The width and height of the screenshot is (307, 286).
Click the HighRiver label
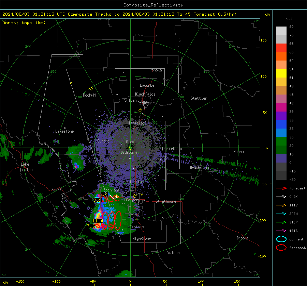(142, 239)
